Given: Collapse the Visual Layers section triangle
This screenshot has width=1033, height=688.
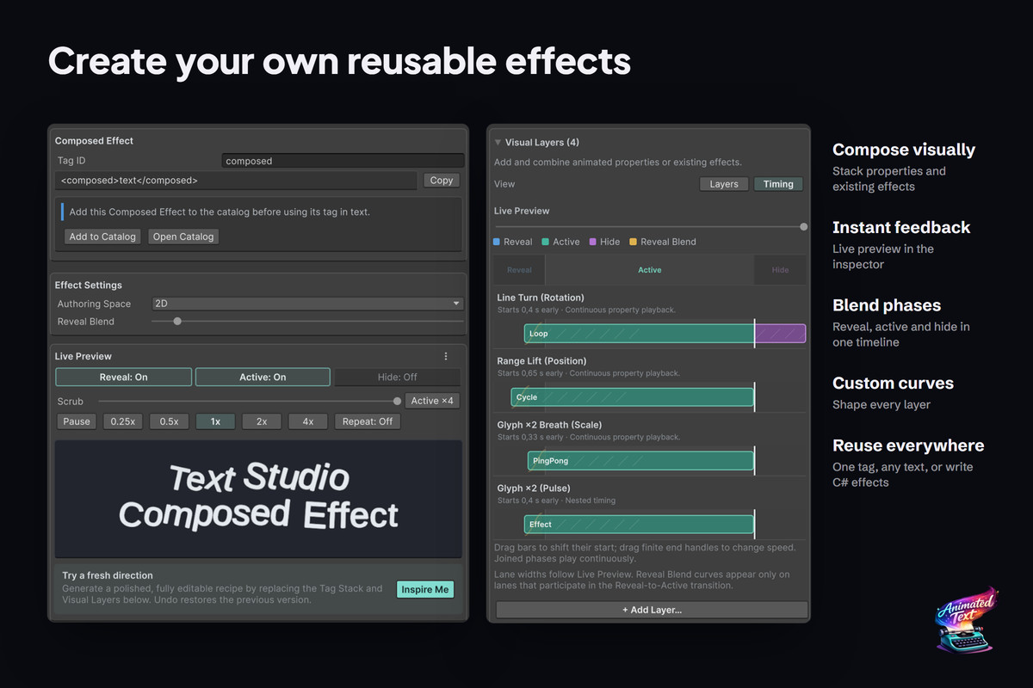Looking at the screenshot, I should [498, 143].
